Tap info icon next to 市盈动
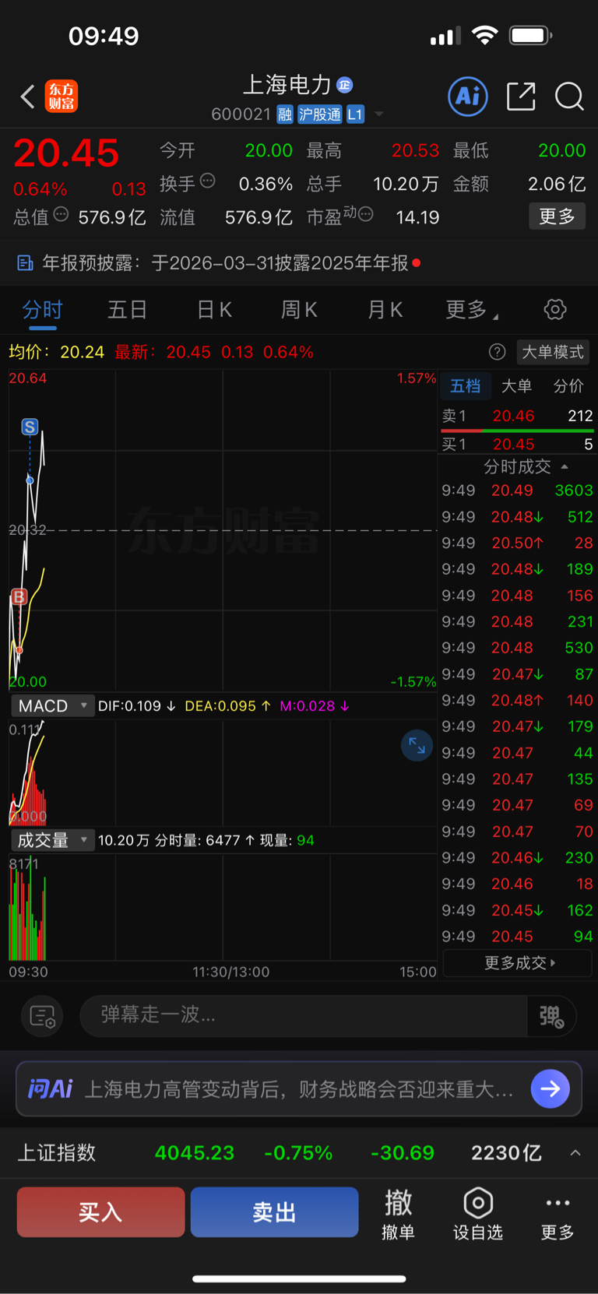The height and width of the screenshot is (1294, 598). click(x=366, y=214)
